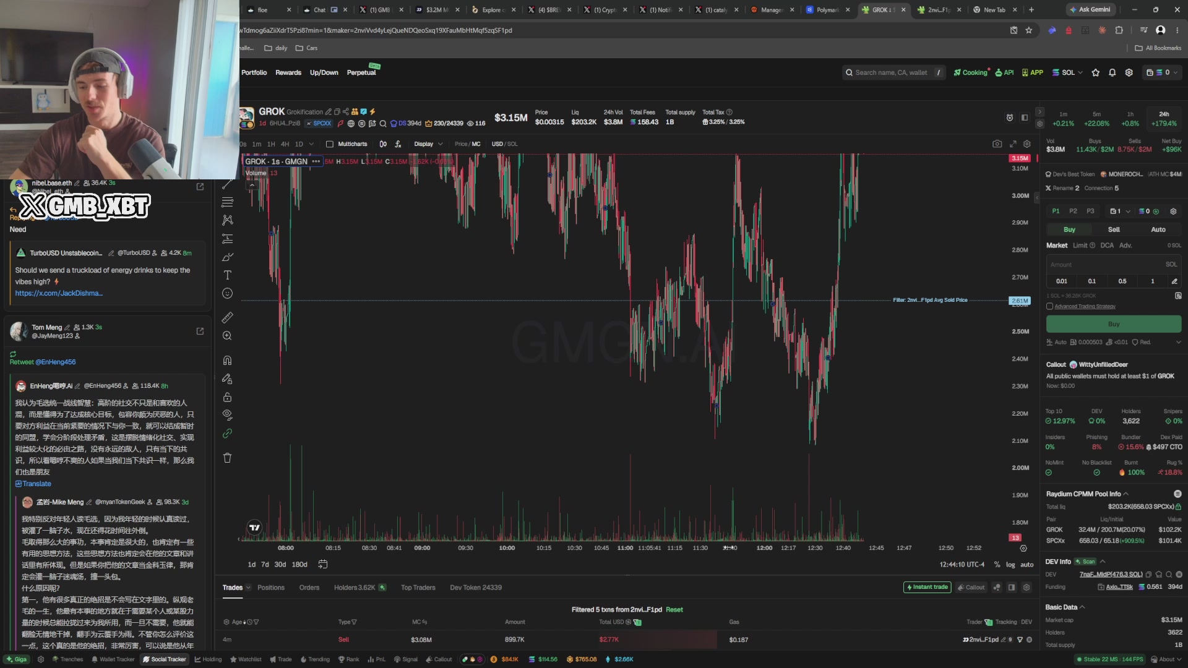
Task: Pick the brush drawing tool
Action: coord(227,257)
